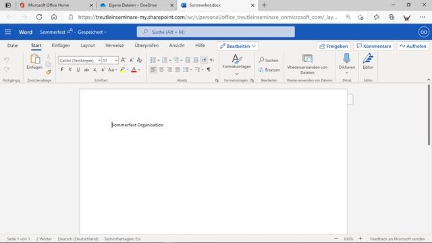Collapse the ribbon with the chevron
This screenshot has height=243, width=432.
429,80
